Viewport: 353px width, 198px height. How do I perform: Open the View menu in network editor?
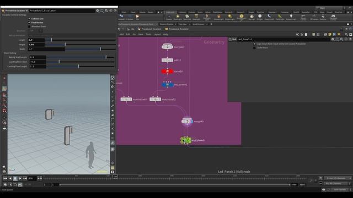[x=141, y=34]
